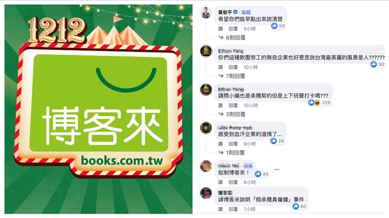This screenshot has width=389, height=218.
Task: Expand the 7則回覆 replies thread
Action: (x=232, y=76)
